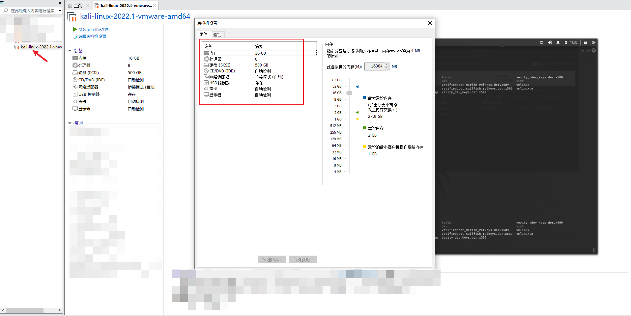Select the USB 控制器 icon in the dialog
Screen dimensions: 631x316
206,83
